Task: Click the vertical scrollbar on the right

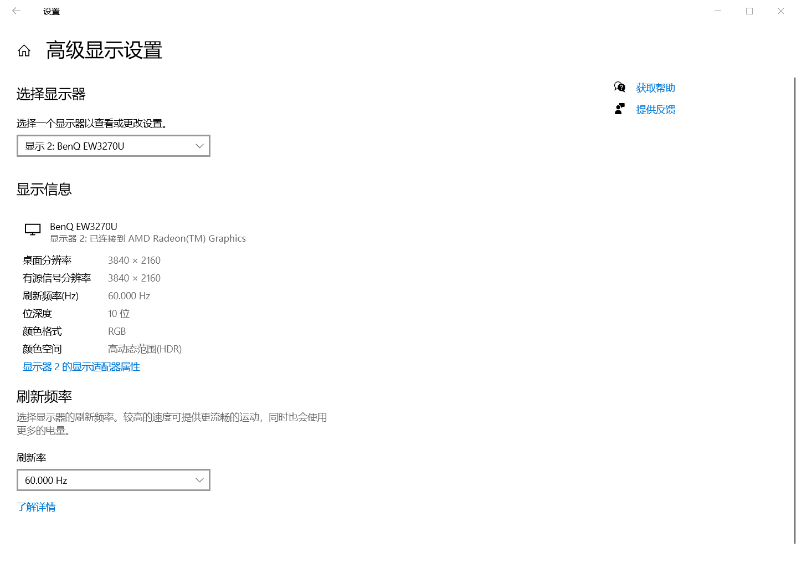Action: [x=795, y=310]
